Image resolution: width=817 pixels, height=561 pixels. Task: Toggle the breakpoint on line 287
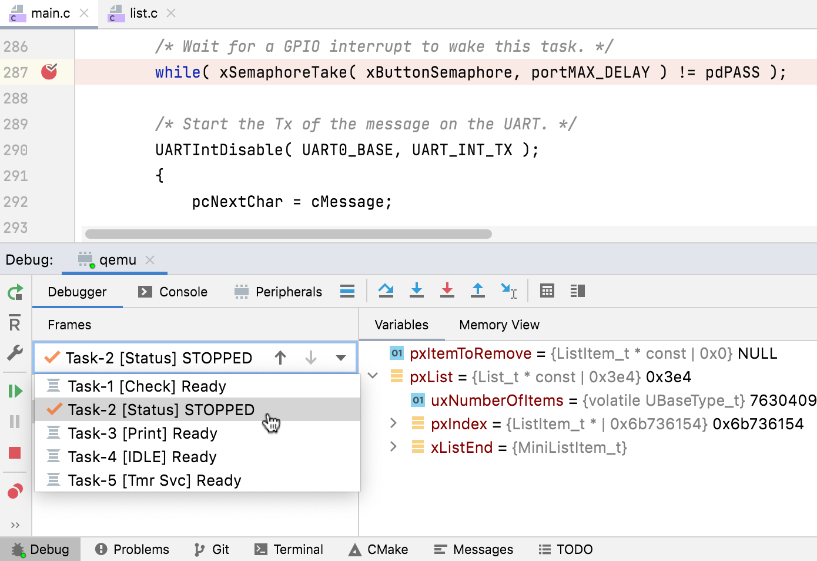point(49,72)
